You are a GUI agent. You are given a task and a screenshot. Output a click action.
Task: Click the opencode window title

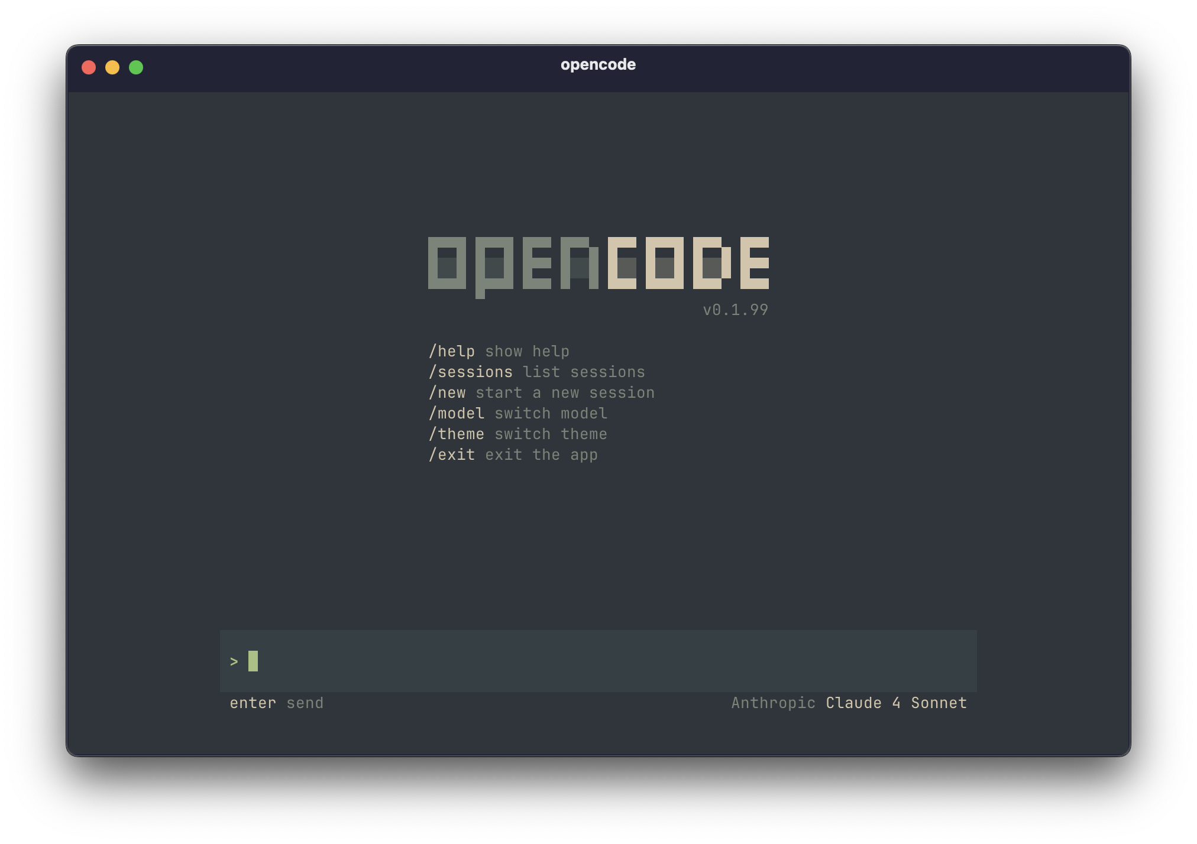598,64
